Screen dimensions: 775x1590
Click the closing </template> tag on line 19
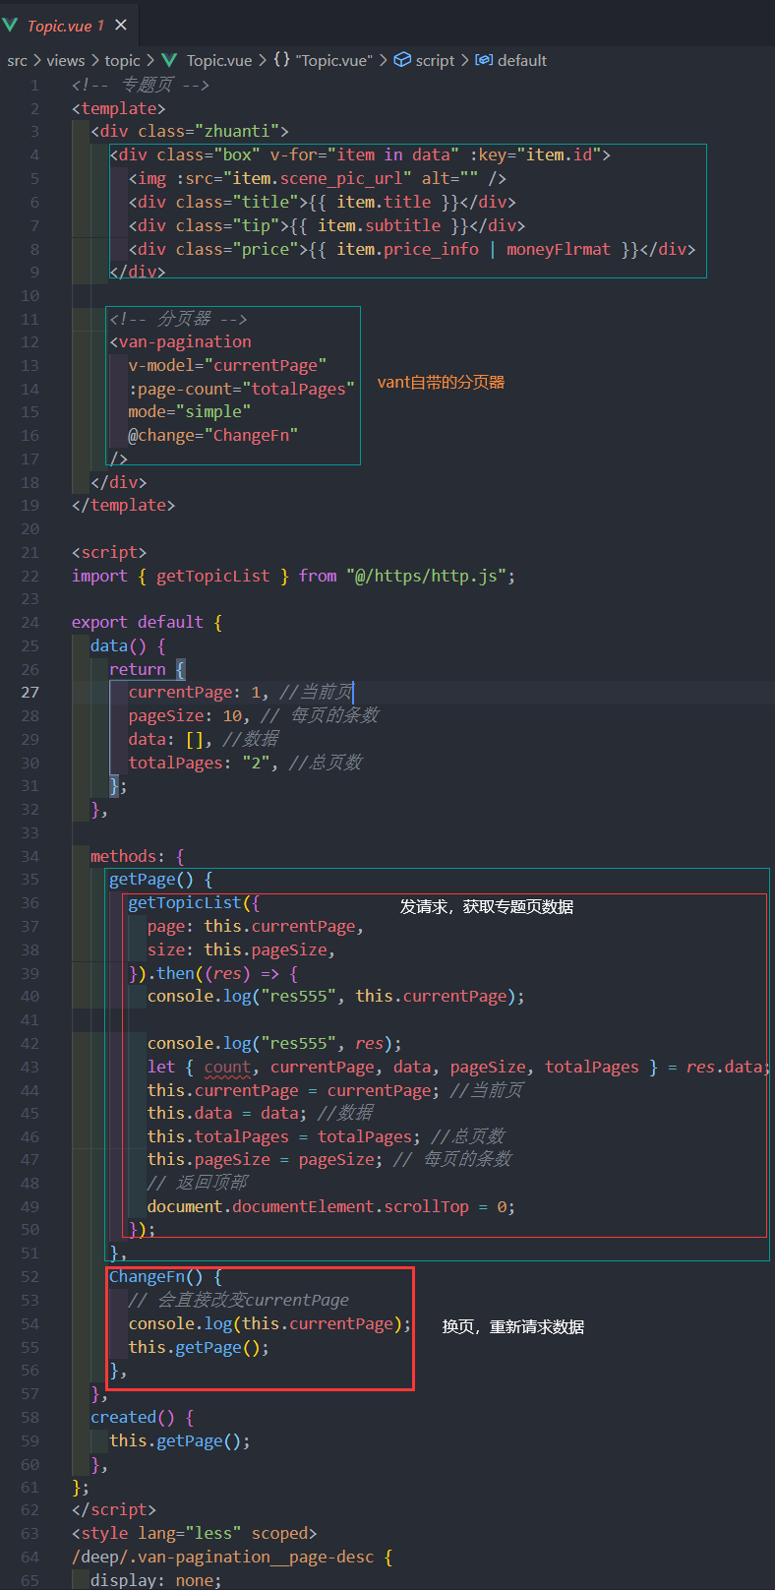[x=123, y=506]
